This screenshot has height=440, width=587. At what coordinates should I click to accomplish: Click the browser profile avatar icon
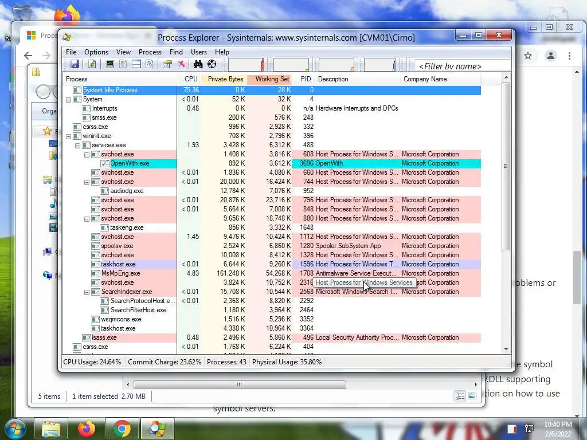pos(551,56)
